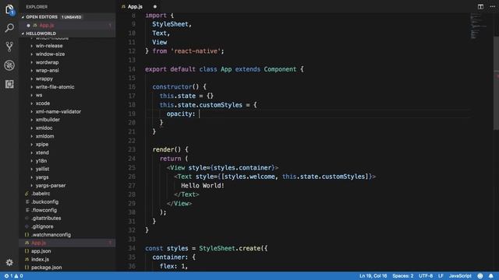Image resolution: width=499 pixels, height=280 pixels.
Task: Open the Source Control view
Action: (x=9, y=47)
